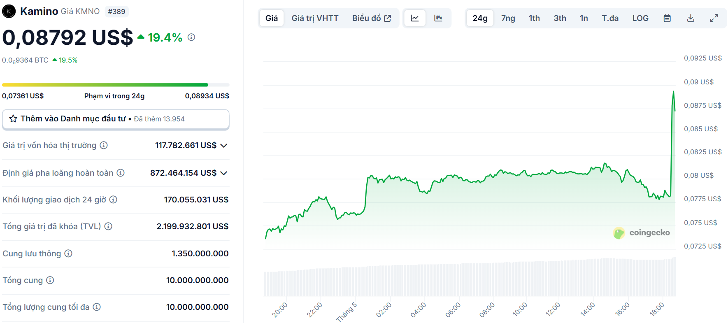Select the 7ng time range
Screen dimensions: 728x323
point(508,18)
